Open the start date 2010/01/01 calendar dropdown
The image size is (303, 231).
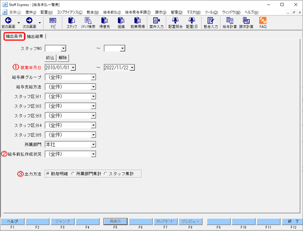tap(73, 67)
